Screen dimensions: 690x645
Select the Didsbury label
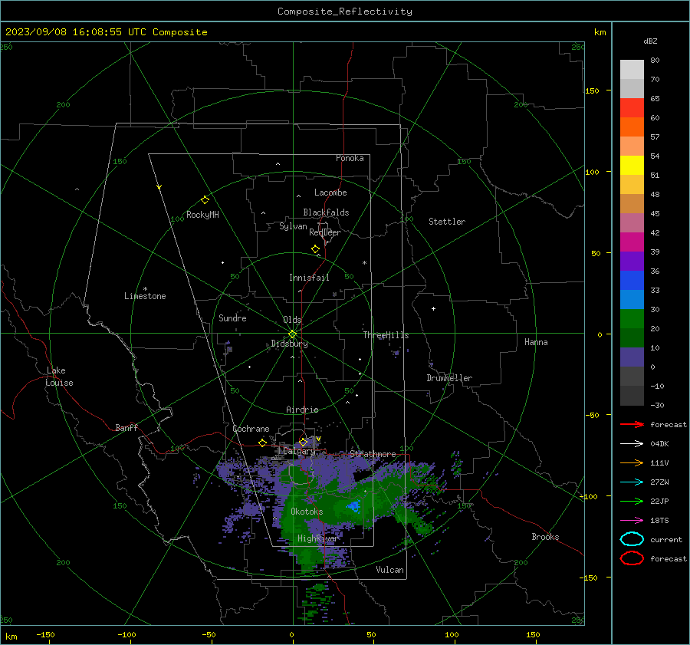[x=289, y=344]
